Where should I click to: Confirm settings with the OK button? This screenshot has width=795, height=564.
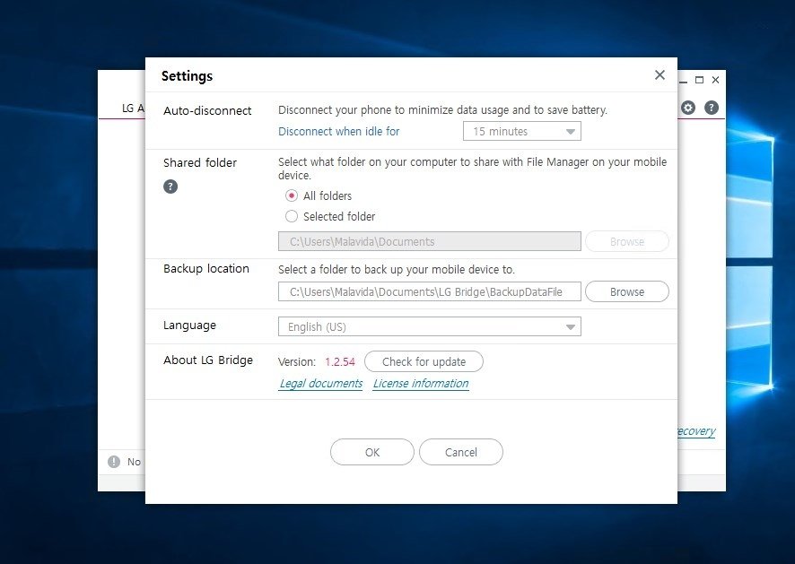point(372,452)
